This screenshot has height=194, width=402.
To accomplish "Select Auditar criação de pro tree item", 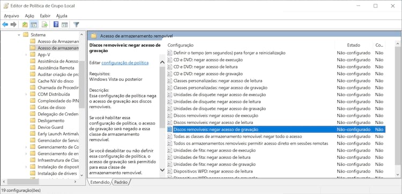I will 58,74.
